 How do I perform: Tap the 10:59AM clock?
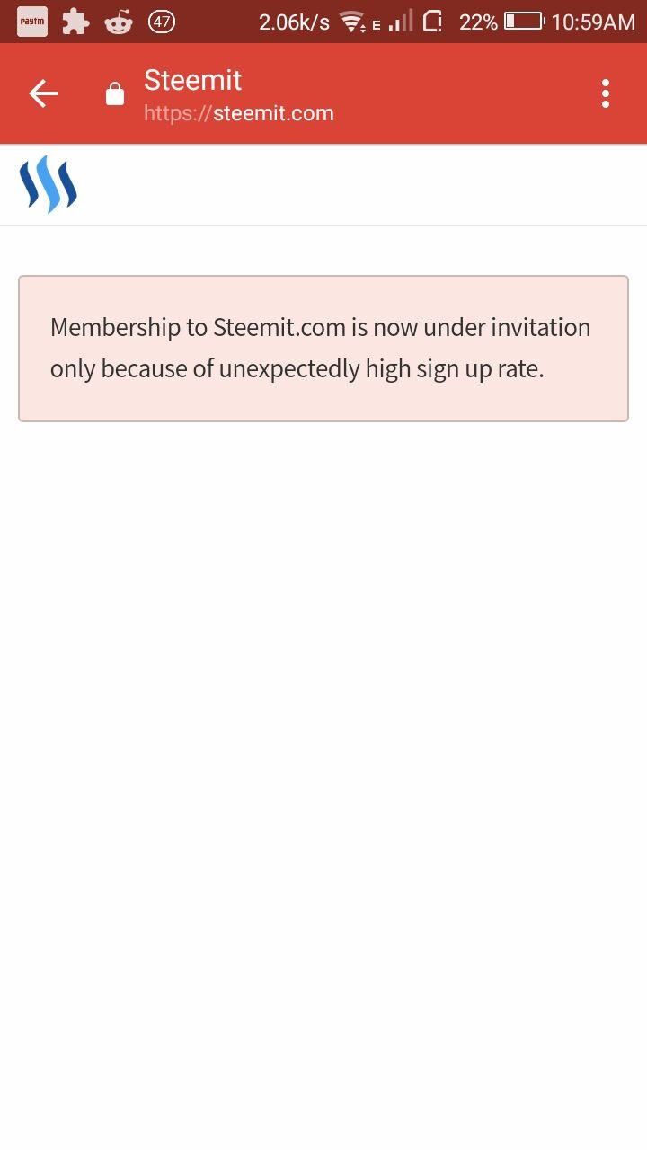(x=593, y=22)
